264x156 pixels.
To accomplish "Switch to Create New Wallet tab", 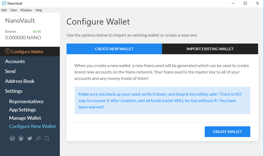I will coord(114,49).
